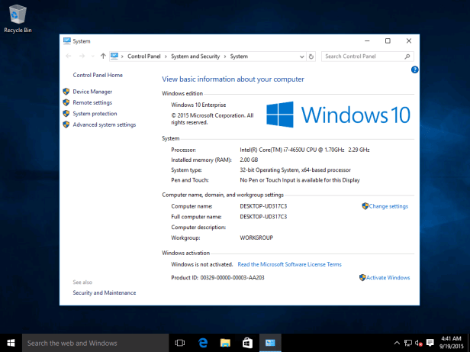
Task: Refresh the System page
Action: (311, 56)
